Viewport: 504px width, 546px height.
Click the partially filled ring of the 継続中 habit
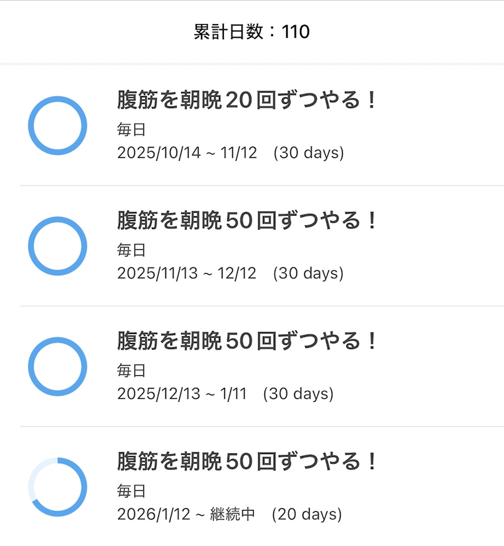[58, 487]
